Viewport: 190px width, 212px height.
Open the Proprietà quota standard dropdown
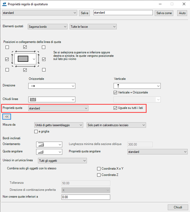pyautogui.click(x=58, y=108)
